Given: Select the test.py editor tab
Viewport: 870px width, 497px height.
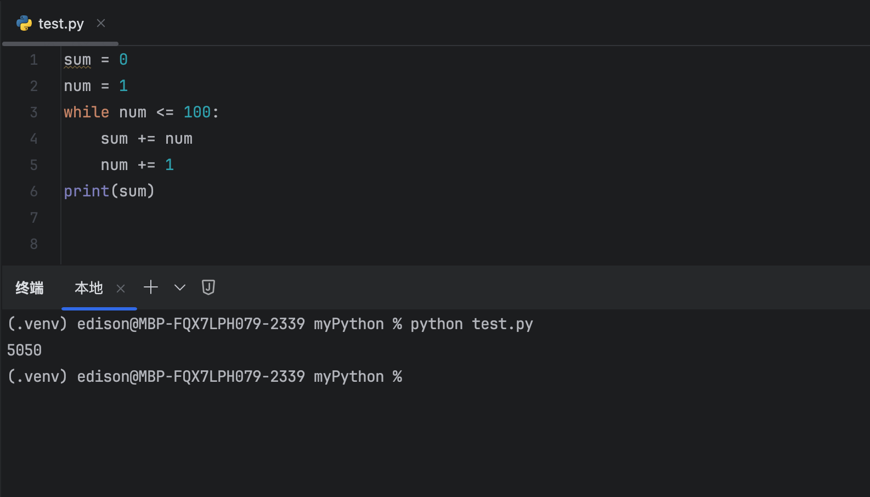Looking at the screenshot, I should coord(61,24).
